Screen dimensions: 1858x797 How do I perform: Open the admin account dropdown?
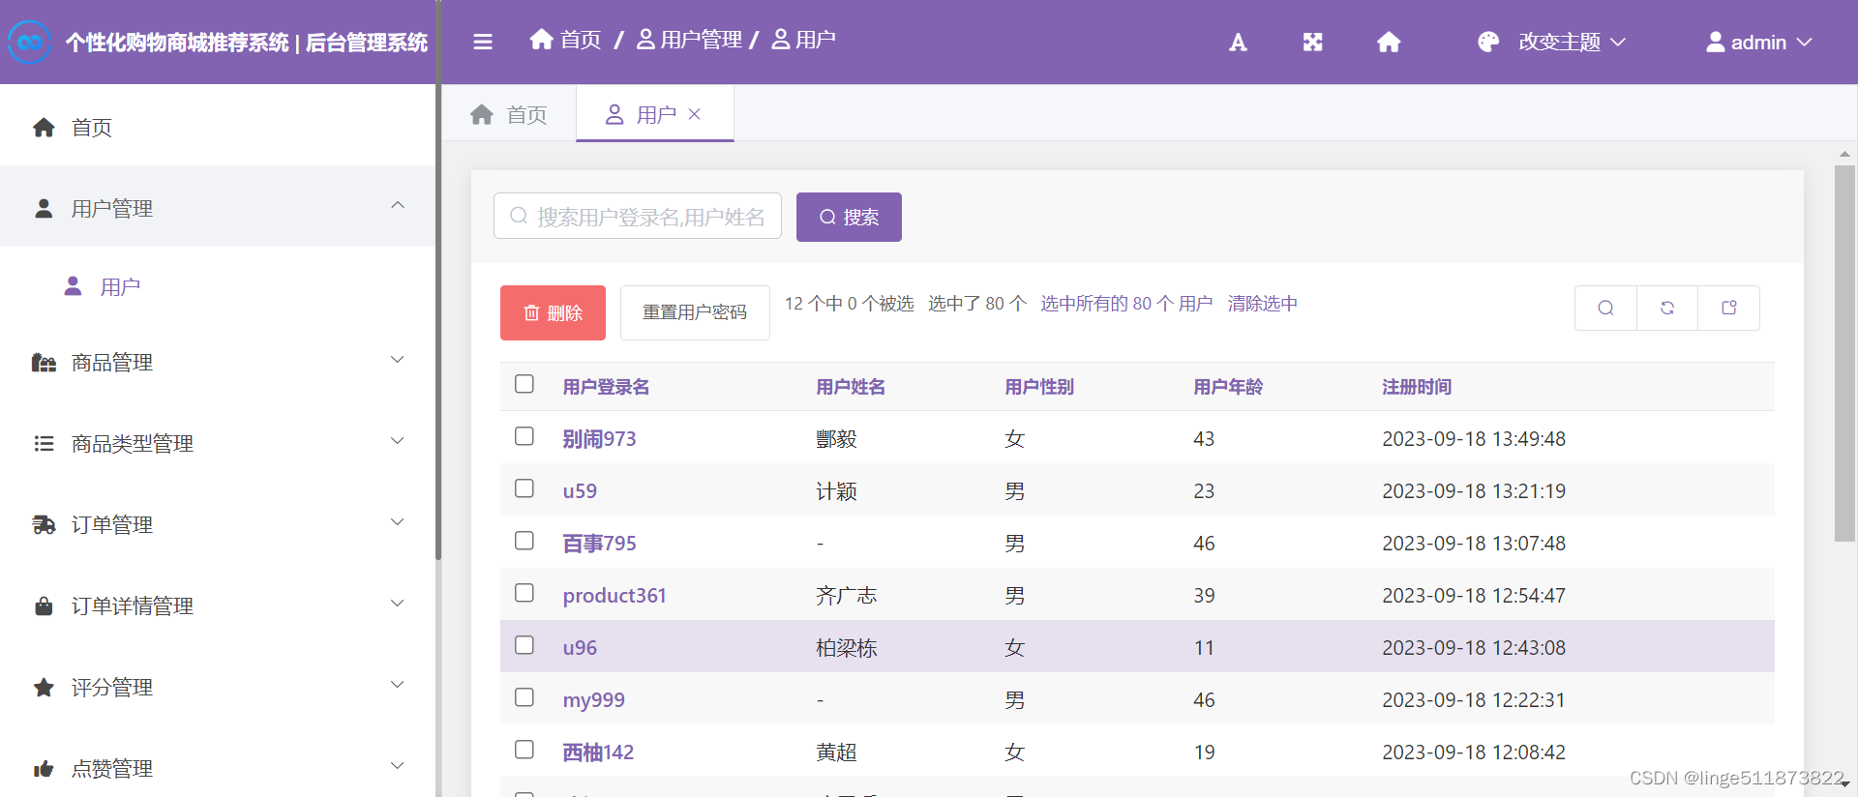click(1758, 42)
